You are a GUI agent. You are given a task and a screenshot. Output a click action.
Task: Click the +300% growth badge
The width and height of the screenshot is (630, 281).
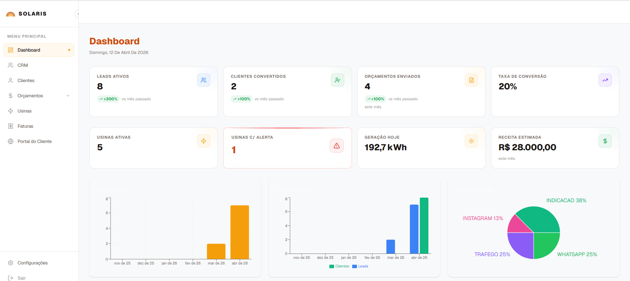(x=108, y=99)
